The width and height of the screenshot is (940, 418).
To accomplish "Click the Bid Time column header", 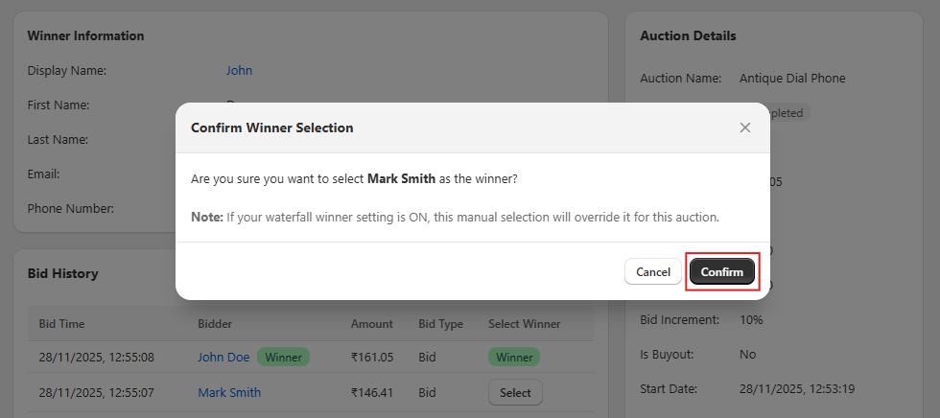I will 61,324.
